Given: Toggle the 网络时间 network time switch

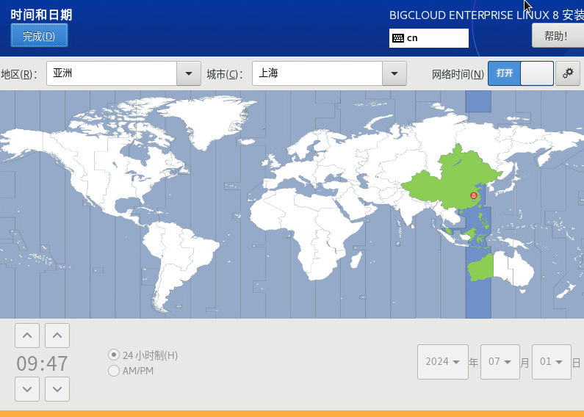Looking at the screenshot, I should pyautogui.click(x=521, y=73).
